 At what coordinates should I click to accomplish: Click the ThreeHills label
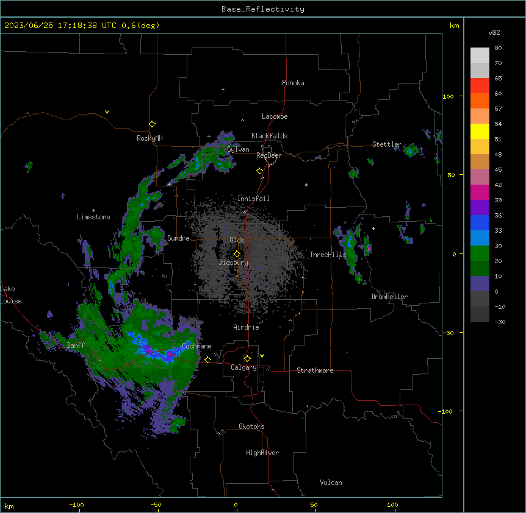point(328,255)
